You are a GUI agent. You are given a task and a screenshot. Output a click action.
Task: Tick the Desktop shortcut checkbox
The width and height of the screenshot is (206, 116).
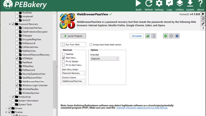[x=63, y=54]
